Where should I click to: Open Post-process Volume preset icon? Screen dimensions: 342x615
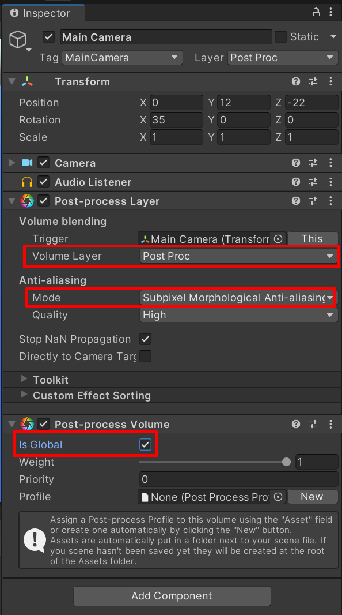click(x=313, y=424)
